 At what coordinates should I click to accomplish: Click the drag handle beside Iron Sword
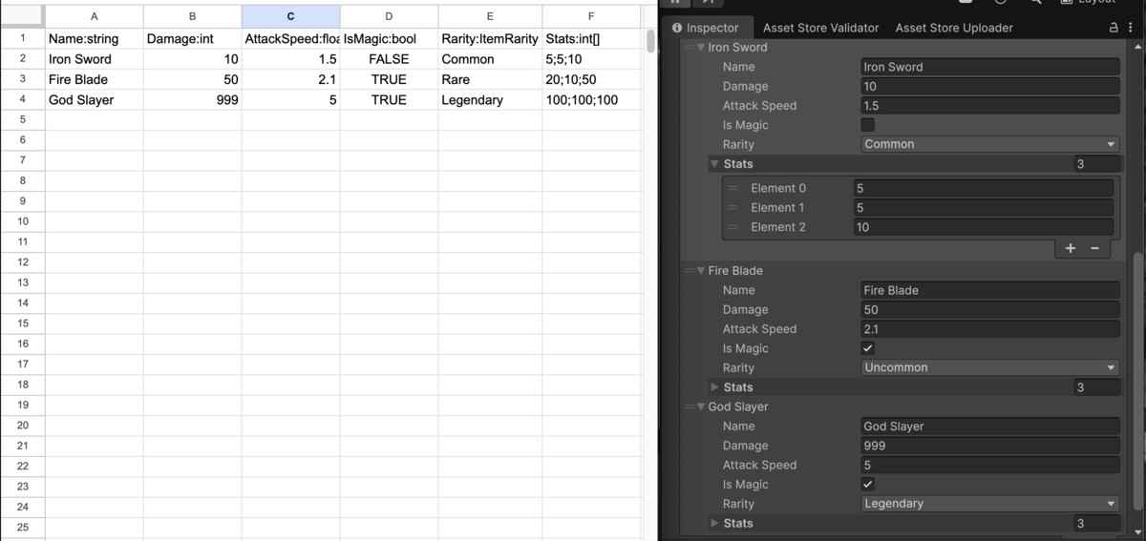pos(690,48)
